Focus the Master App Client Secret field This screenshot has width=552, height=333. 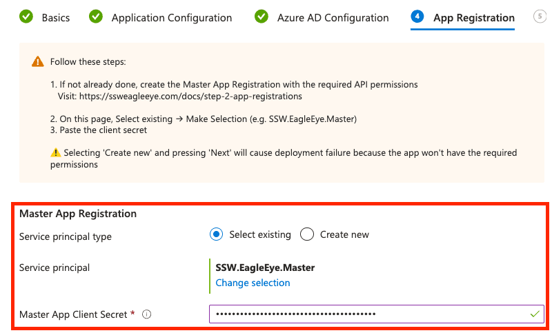pyautogui.click(x=376, y=314)
